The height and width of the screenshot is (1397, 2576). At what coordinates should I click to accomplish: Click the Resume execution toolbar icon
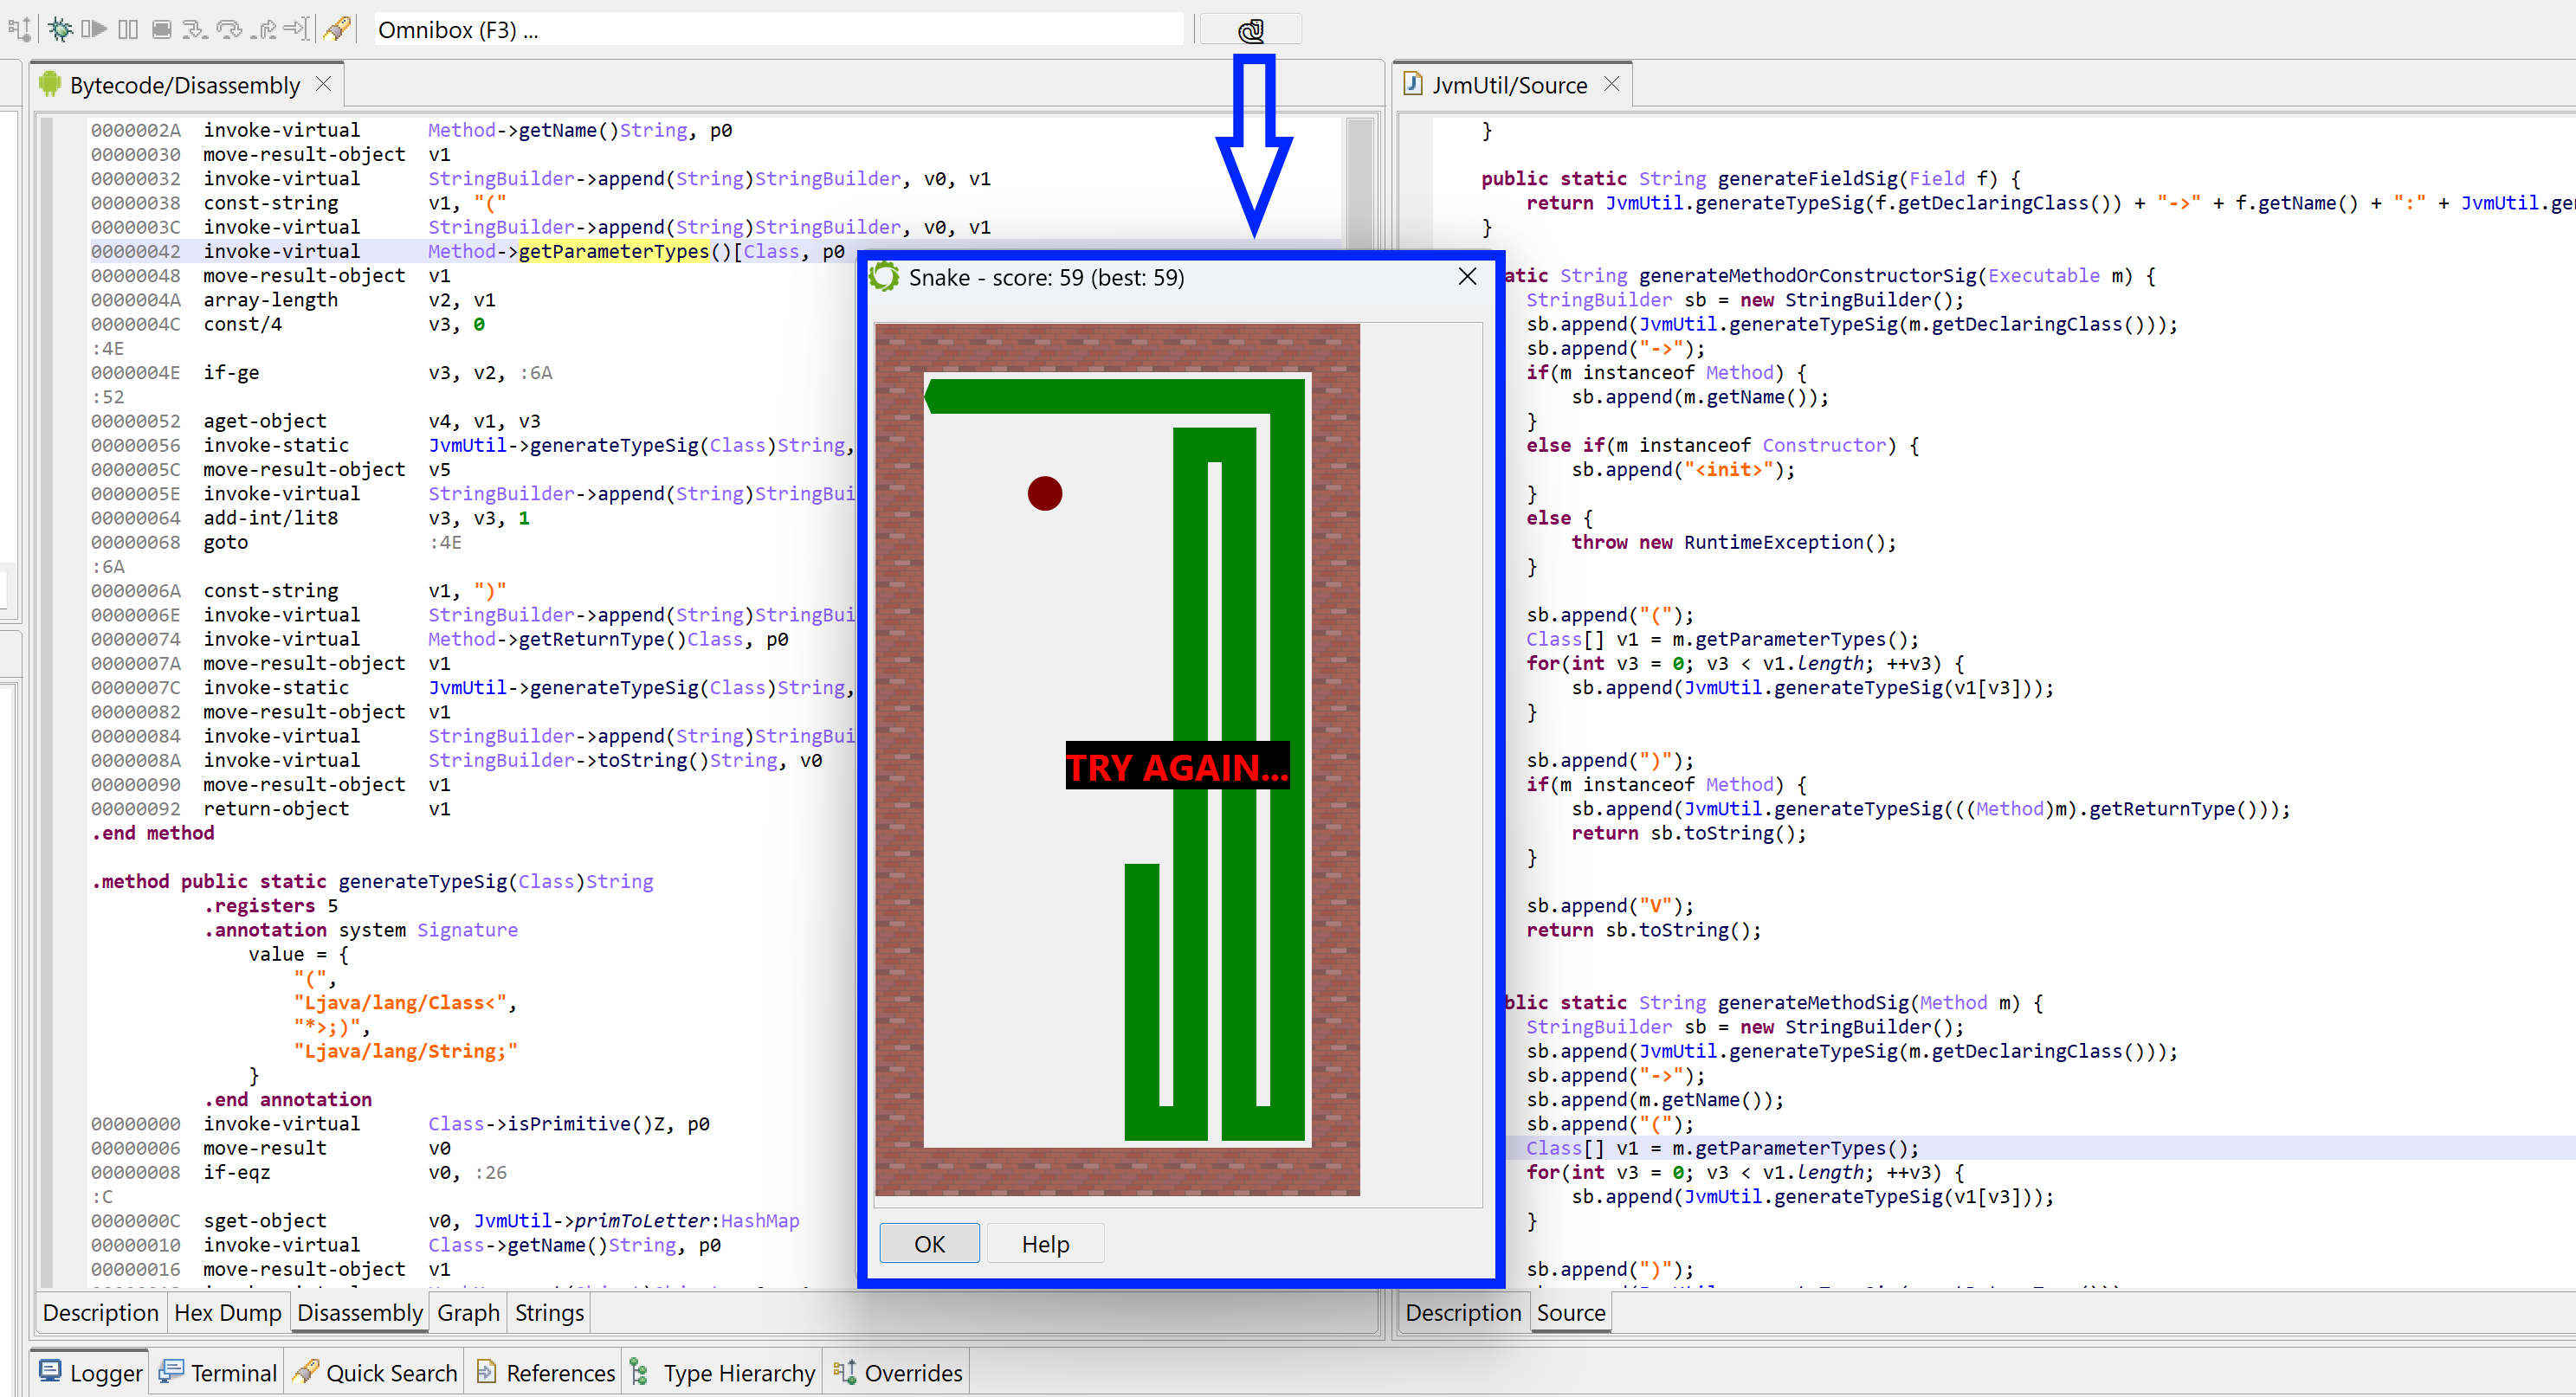[94, 29]
